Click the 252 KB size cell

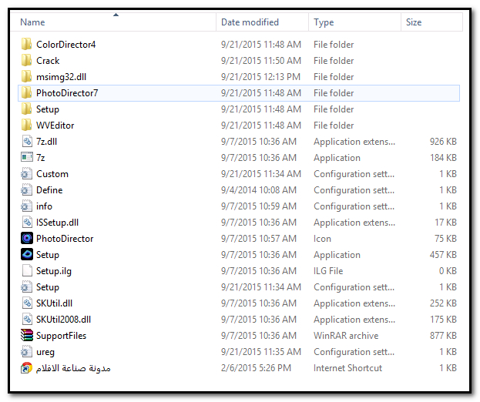[x=443, y=303]
